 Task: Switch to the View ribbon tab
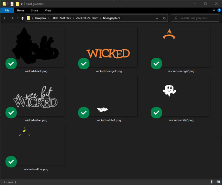48,10
